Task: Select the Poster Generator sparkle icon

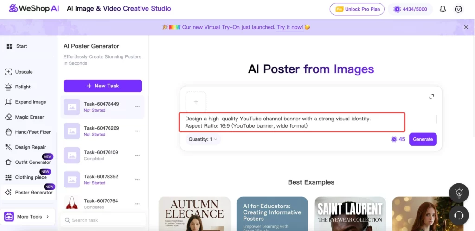Action: point(8,192)
